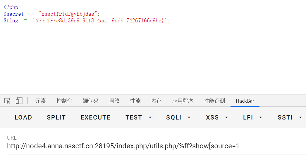Open the SQLI dropdown
Image resolution: width=306 pixels, height=155 pixels.
178,117
